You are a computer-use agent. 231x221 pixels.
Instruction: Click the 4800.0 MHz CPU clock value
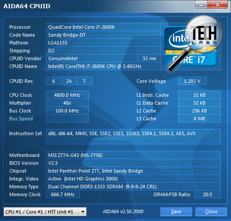click(x=67, y=95)
